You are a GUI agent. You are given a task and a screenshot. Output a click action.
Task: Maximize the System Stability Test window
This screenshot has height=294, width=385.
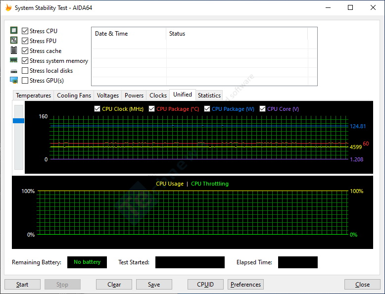(350, 7)
